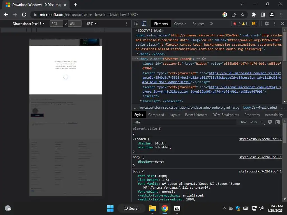
Task: Switch to the Sources tab
Action: tap(198, 24)
